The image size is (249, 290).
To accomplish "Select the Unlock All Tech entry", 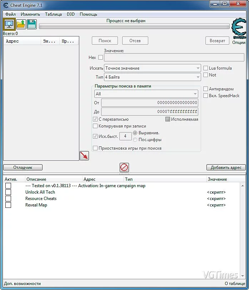I will pyautogui.click(x=40, y=192).
